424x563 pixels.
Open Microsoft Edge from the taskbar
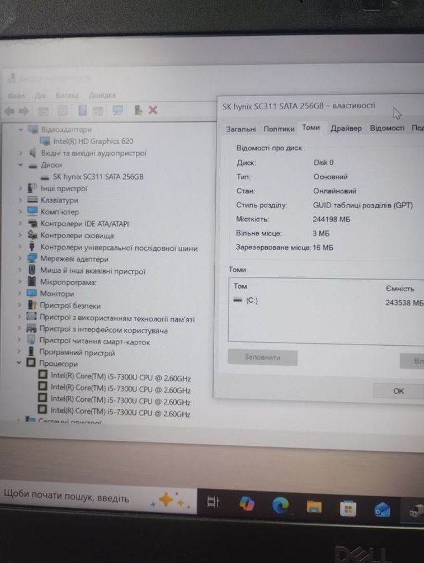click(280, 505)
